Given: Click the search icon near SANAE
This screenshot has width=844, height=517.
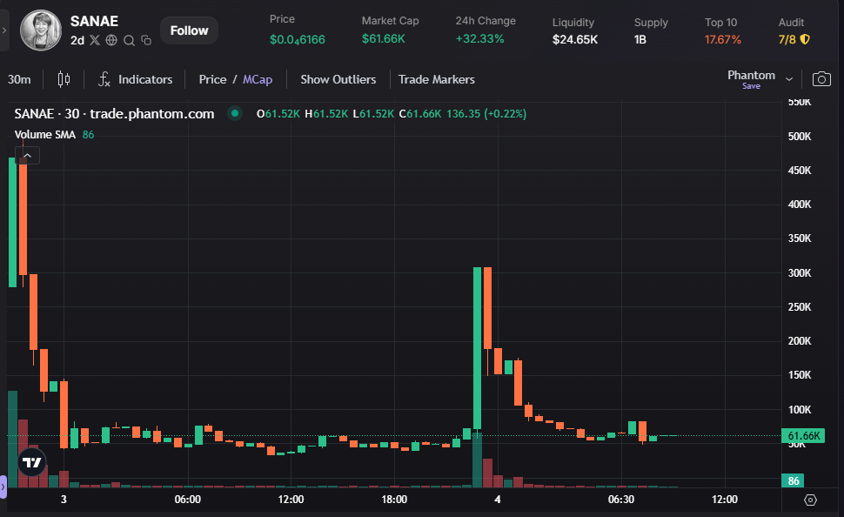Looking at the screenshot, I should 129,40.
